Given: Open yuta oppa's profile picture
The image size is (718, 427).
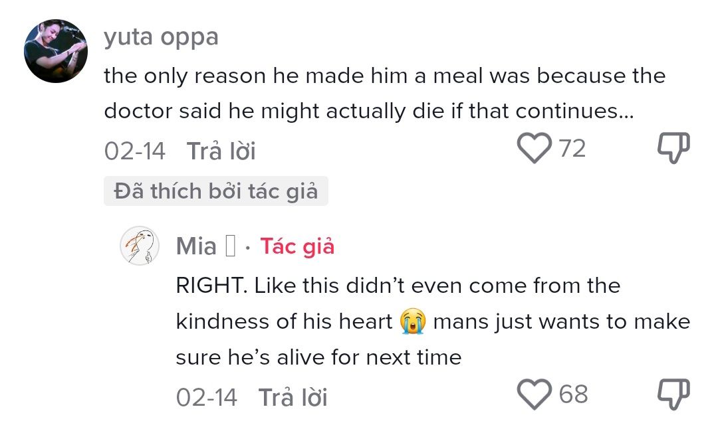Looking at the screenshot, I should 56,51.
